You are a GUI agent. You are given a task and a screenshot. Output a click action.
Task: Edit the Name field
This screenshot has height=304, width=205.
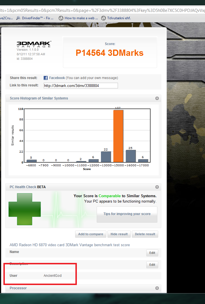click(152, 253)
